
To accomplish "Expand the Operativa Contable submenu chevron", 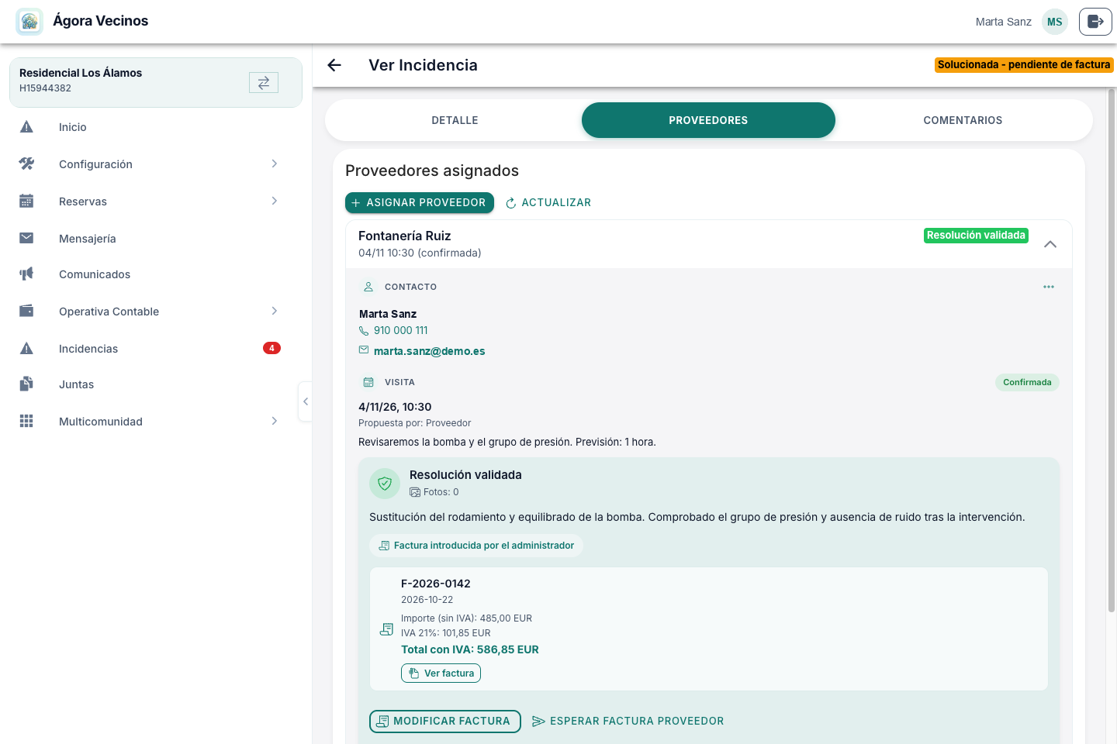I will click(x=275, y=311).
